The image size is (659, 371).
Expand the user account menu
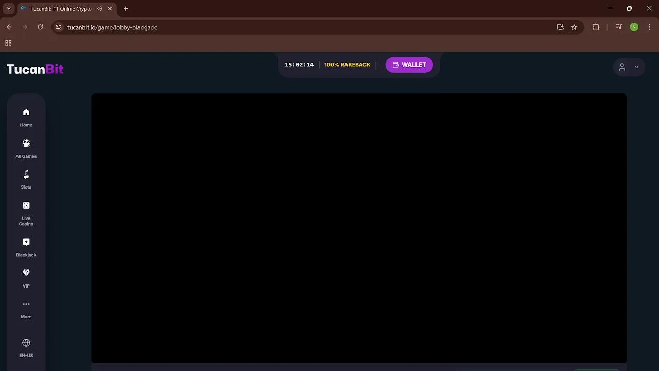coord(629,67)
